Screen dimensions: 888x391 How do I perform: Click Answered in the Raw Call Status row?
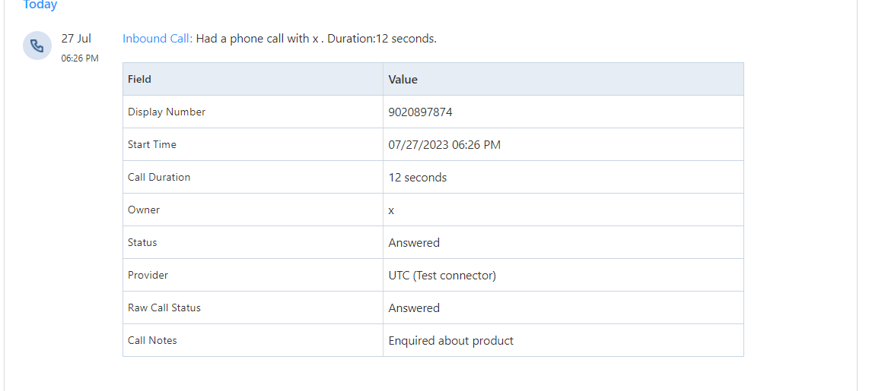(414, 307)
